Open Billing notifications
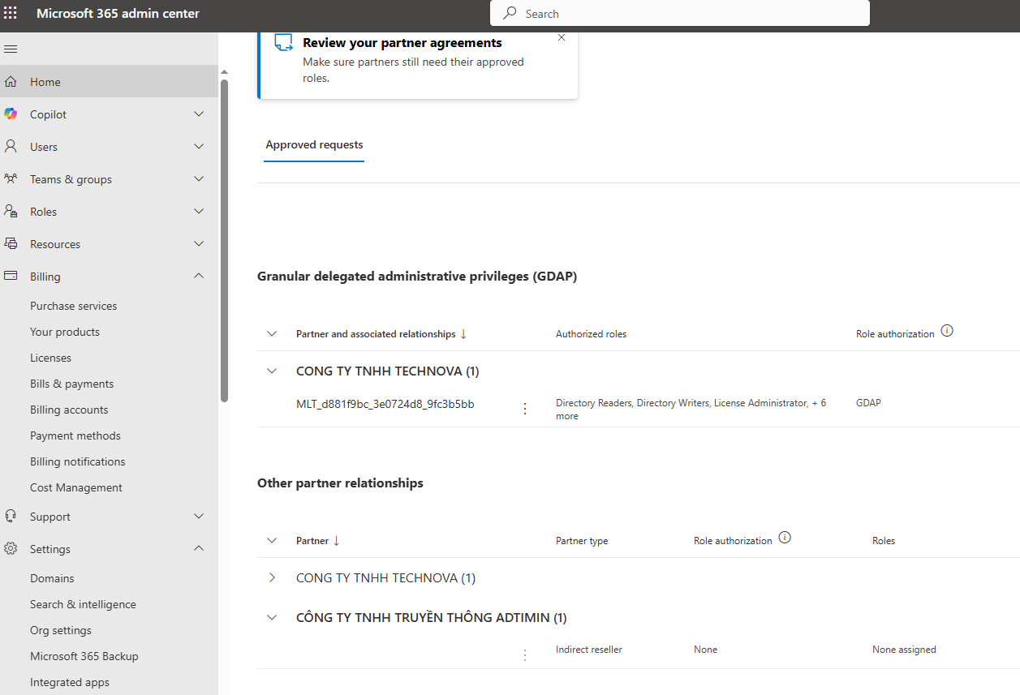 click(x=78, y=461)
